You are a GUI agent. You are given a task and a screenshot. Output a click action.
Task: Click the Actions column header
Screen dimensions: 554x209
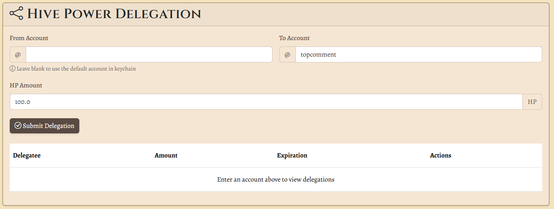point(441,155)
